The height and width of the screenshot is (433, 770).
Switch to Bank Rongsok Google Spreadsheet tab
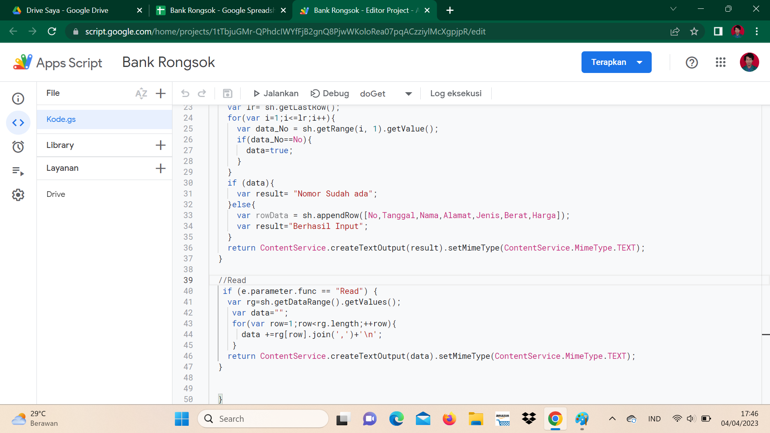pyautogui.click(x=221, y=10)
